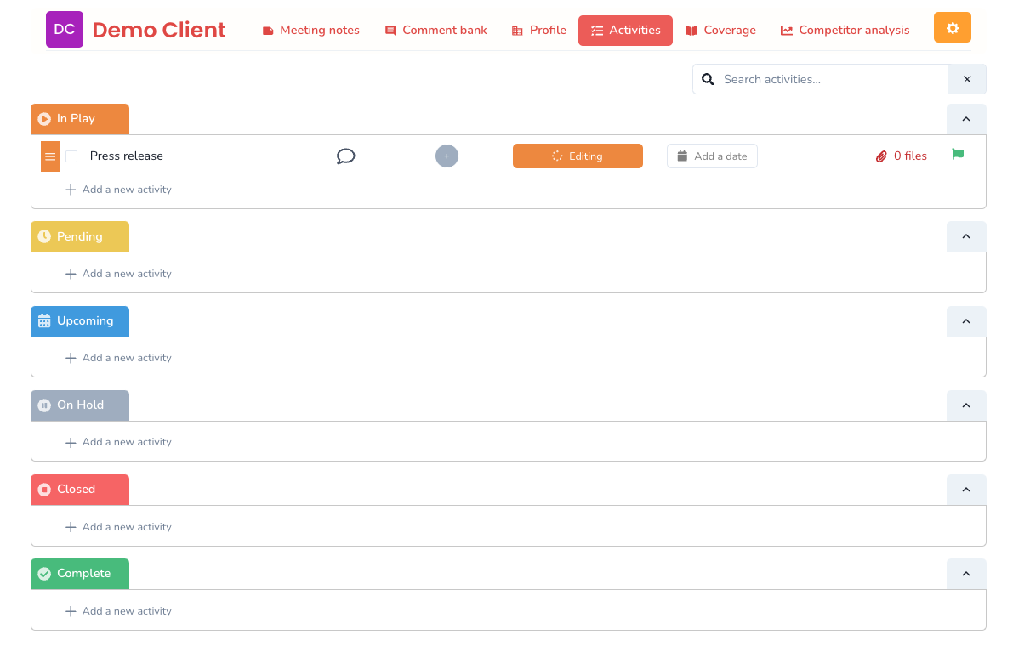Open the settings gear
Image resolution: width=1013 pixels, height=652 pixels.
[x=952, y=26]
